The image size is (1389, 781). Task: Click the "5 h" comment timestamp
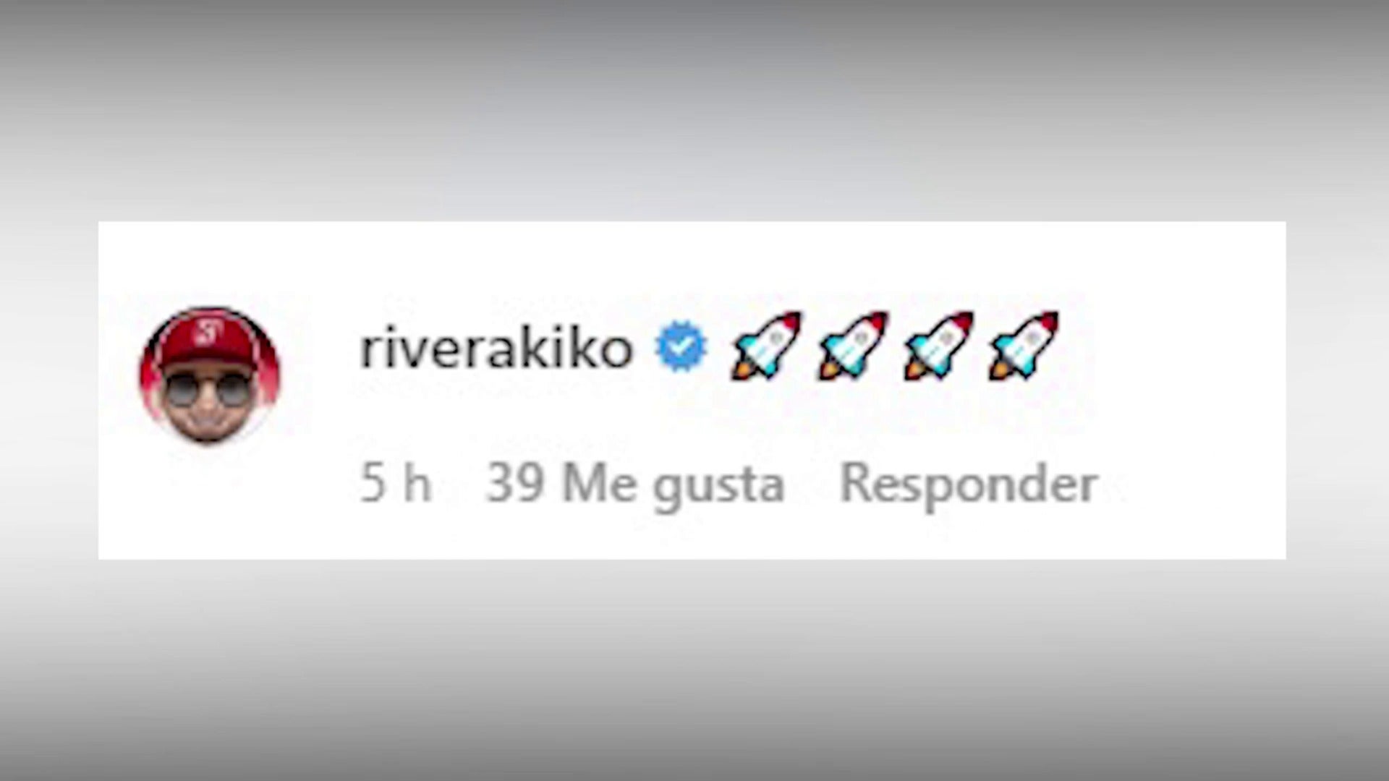click(396, 483)
